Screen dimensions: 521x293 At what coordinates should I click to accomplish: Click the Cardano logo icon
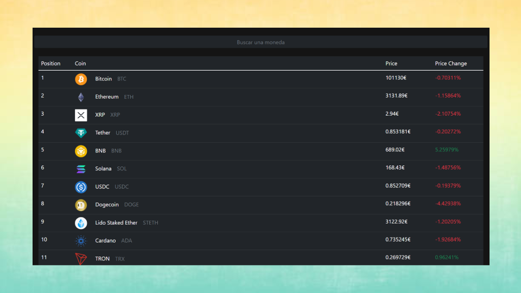click(81, 241)
